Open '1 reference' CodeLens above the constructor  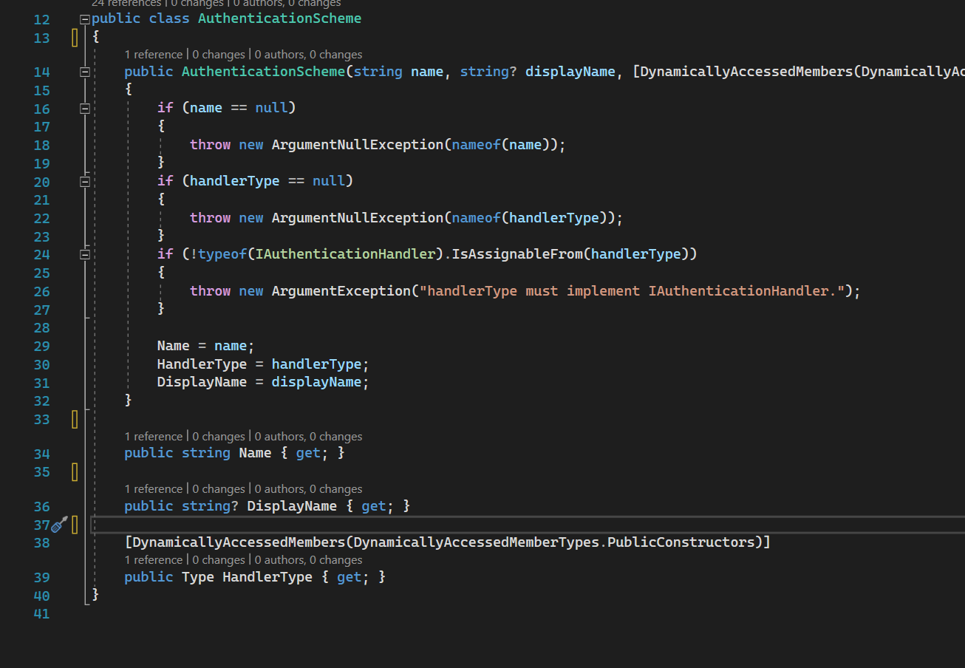click(x=153, y=55)
